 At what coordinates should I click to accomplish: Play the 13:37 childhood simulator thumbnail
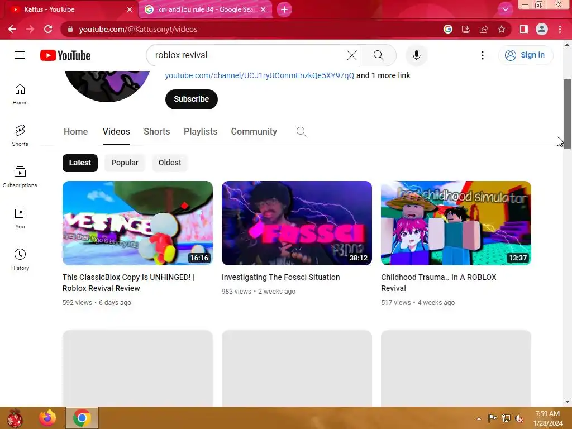(456, 223)
